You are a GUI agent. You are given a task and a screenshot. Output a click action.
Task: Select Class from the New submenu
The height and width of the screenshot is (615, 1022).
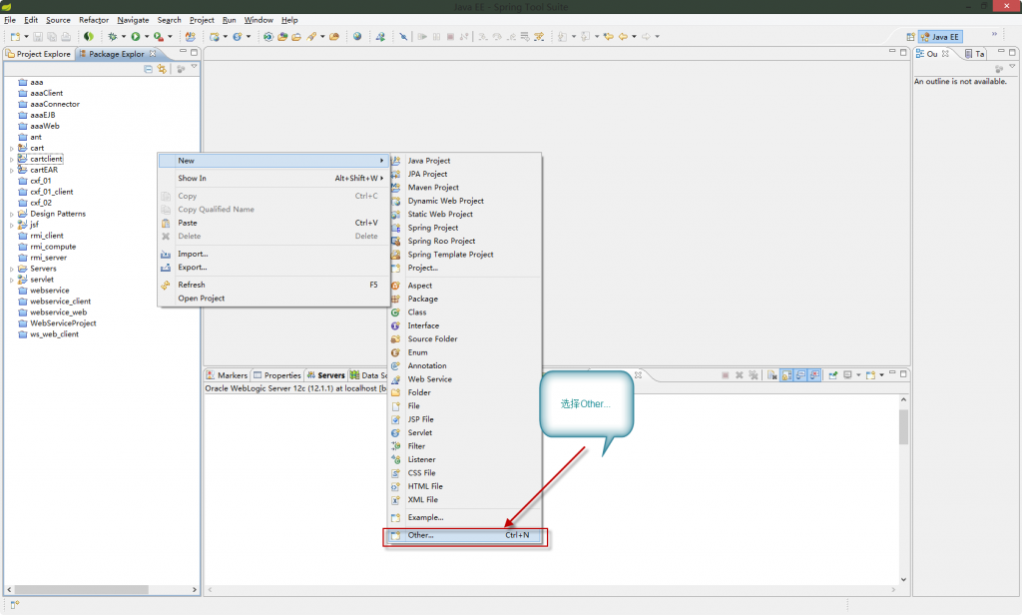tap(465, 312)
